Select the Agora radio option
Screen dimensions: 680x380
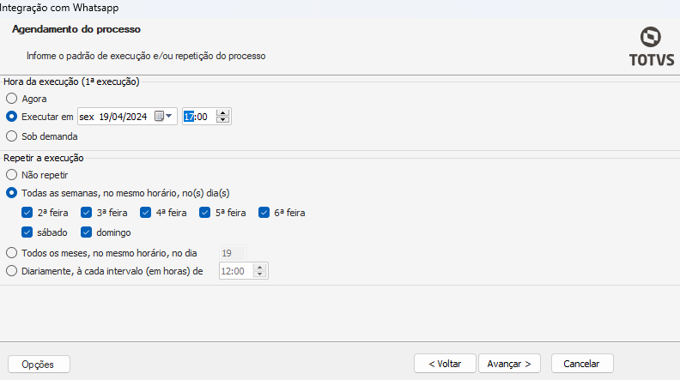pyautogui.click(x=12, y=99)
